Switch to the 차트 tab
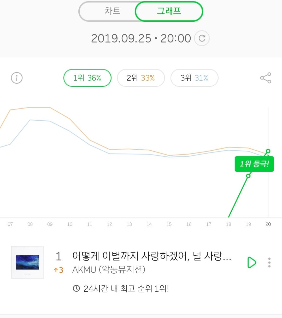 112,11
